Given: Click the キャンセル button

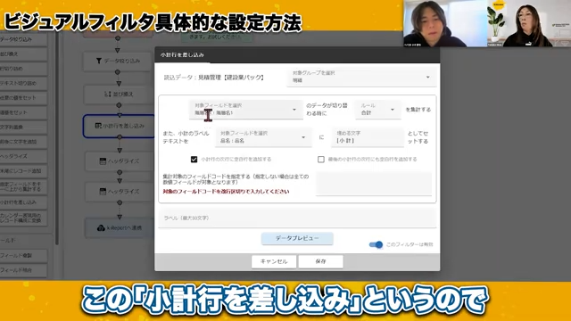Looking at the screenshot, I should [x=274, y=261].
